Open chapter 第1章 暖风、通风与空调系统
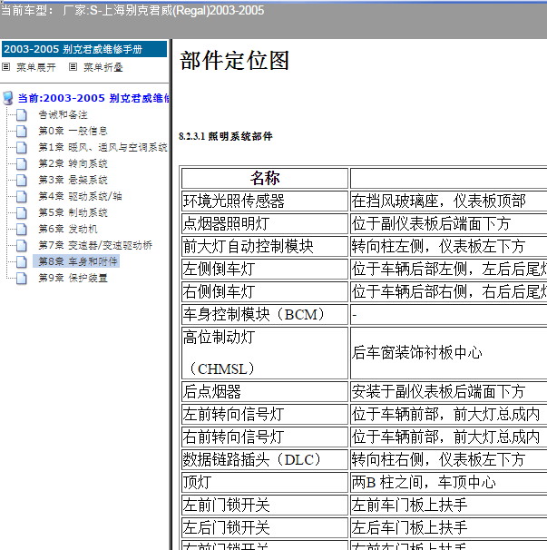Screen dimensions: 547x550 coord(103,147)
